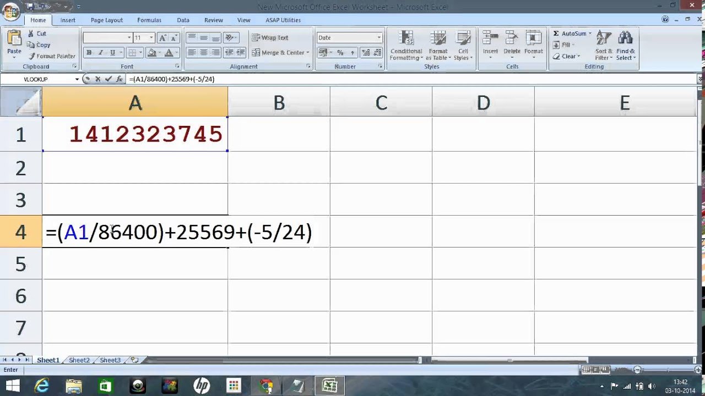Open the Review ribbon tab

pyautogui.click(x=214, y=20)
